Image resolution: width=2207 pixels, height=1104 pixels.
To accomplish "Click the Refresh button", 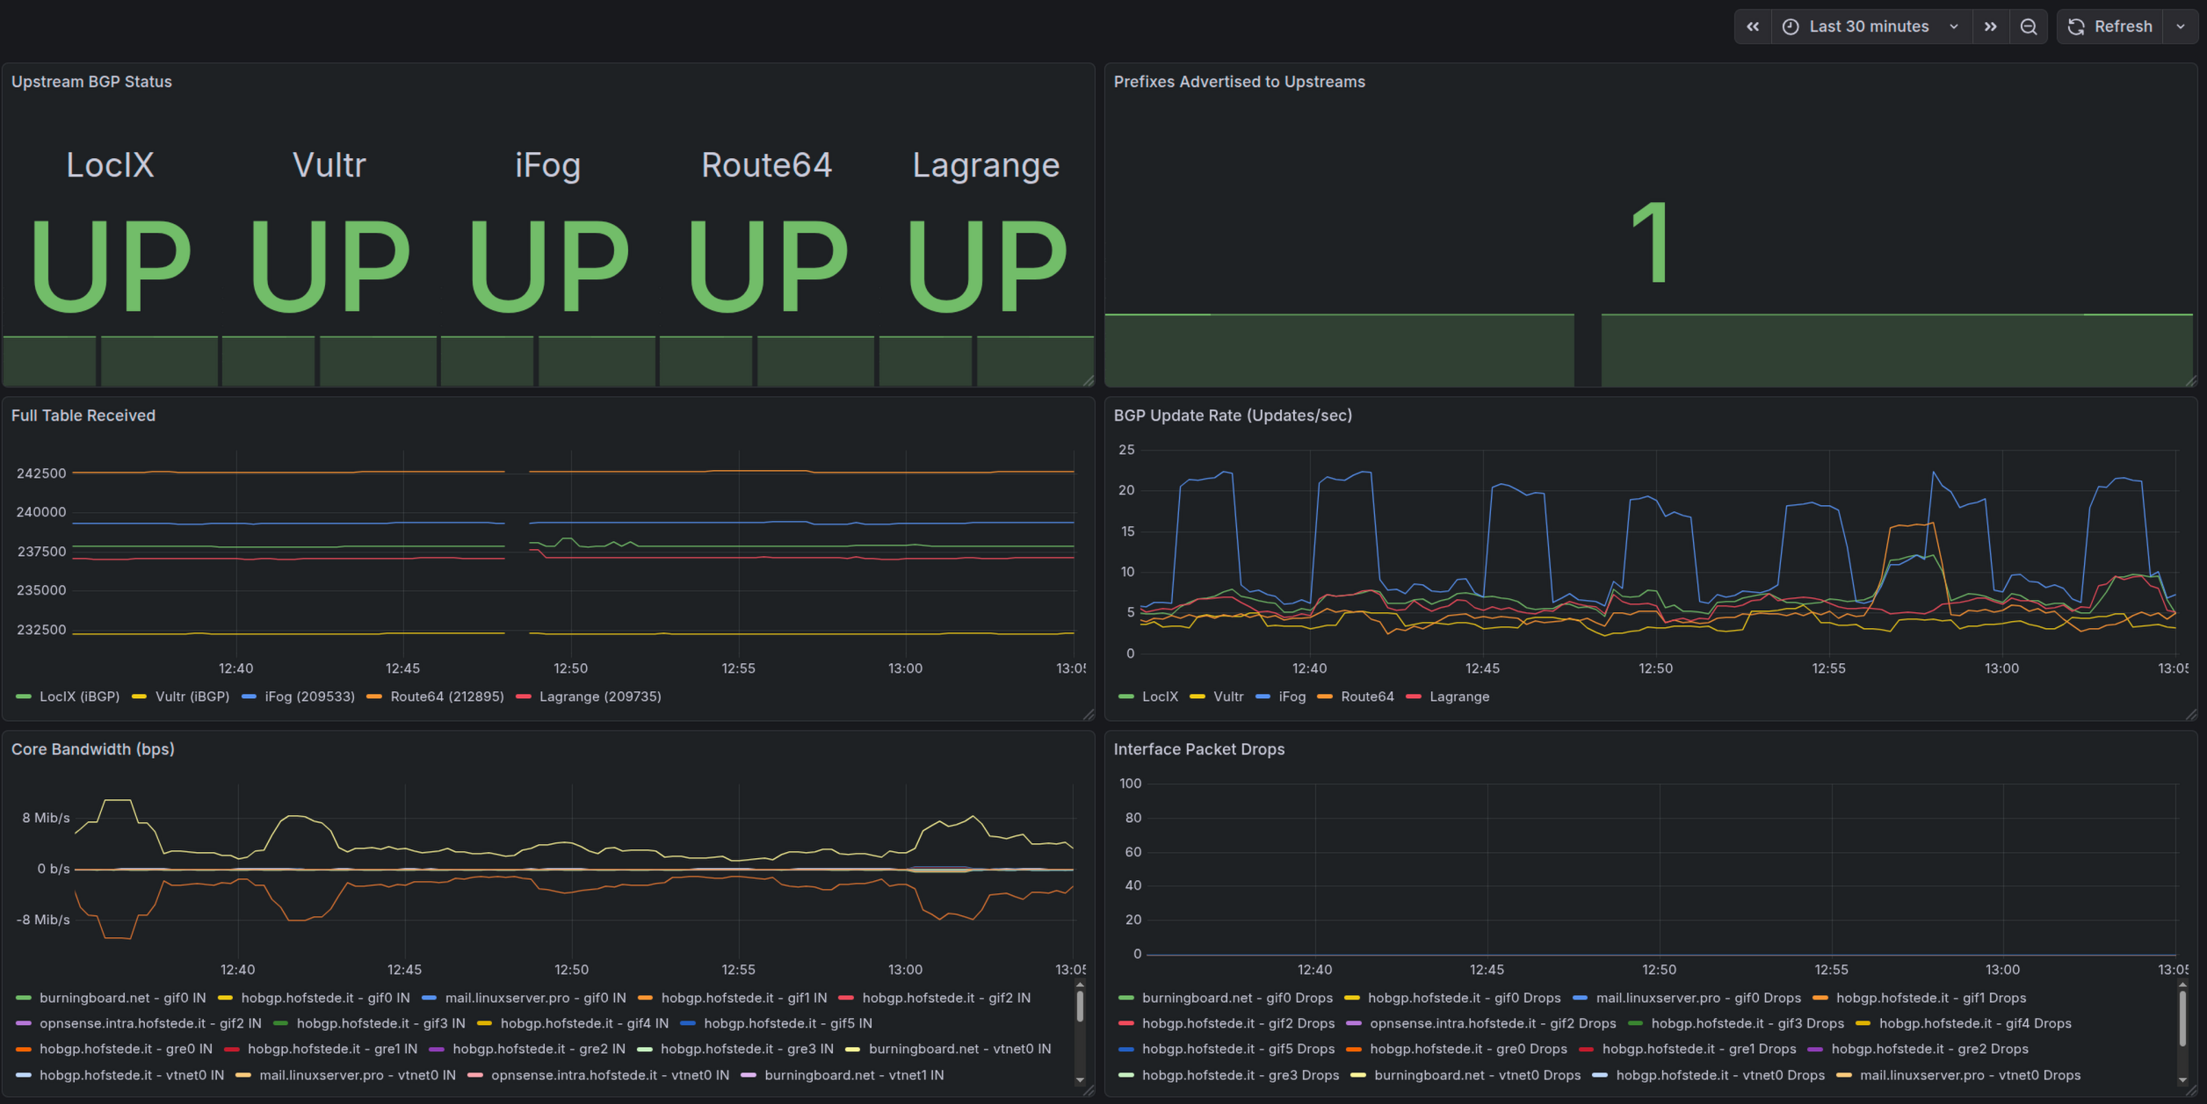I will (x=2123, y=26).
